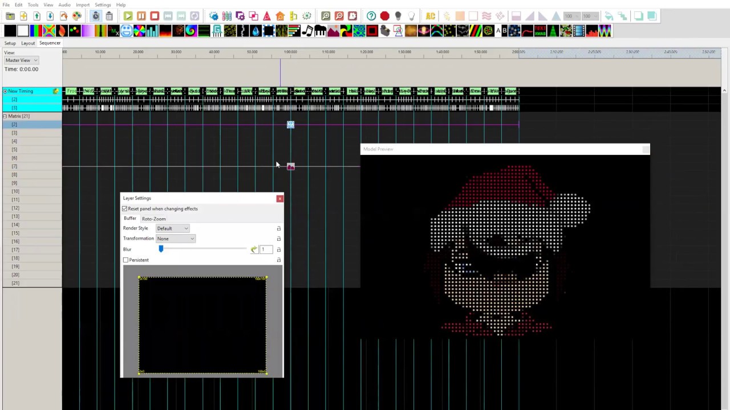Image resolution: width=730 pixels, height=410 pixels.
Task: Select the Spirograph effect icon
Action: pyautogui.click(x=488, y=31)
